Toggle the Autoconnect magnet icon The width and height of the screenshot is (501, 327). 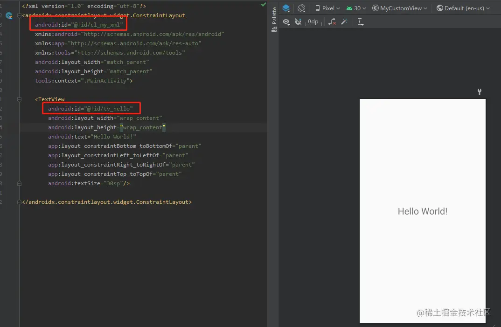pyautogui.click(x=298, y=22)
